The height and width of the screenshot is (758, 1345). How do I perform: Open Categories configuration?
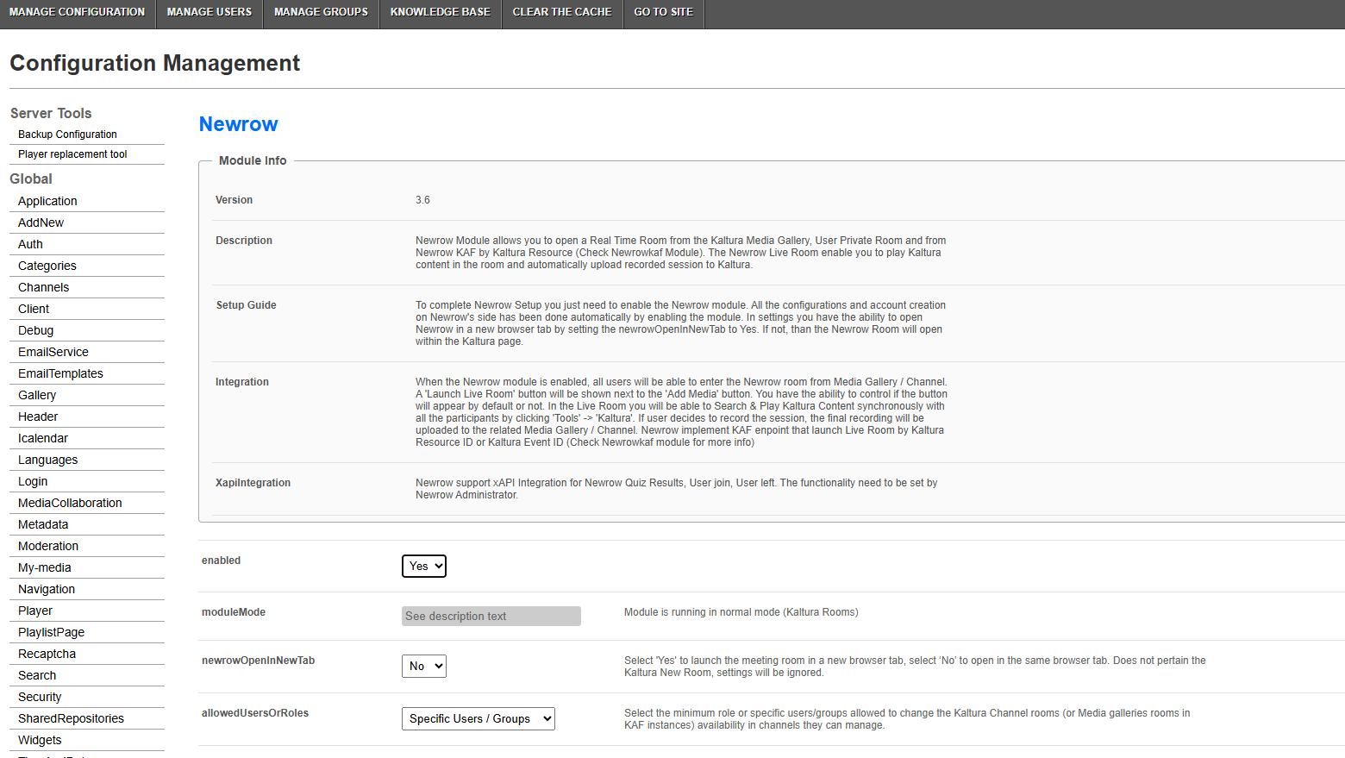47,266
